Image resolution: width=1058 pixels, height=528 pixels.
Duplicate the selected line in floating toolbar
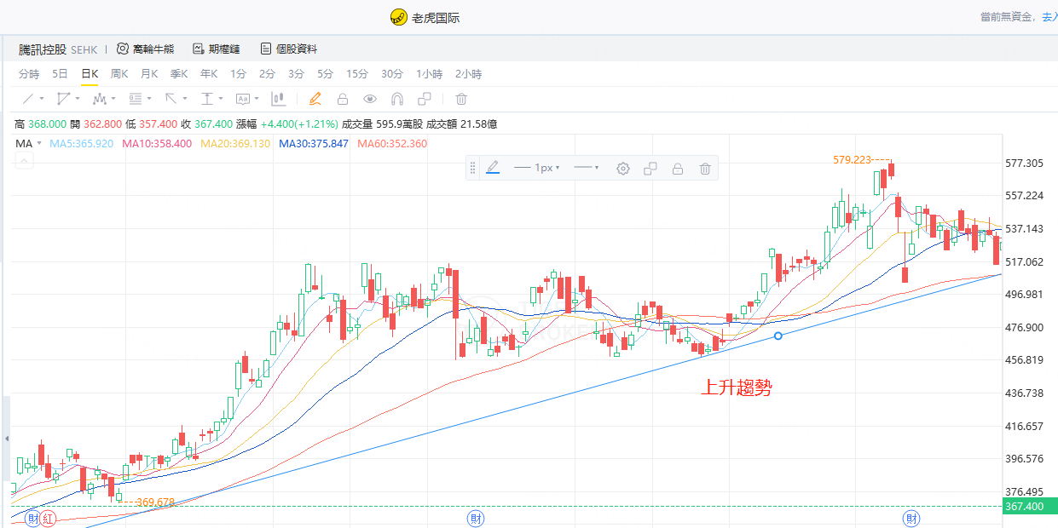point(650,169)
